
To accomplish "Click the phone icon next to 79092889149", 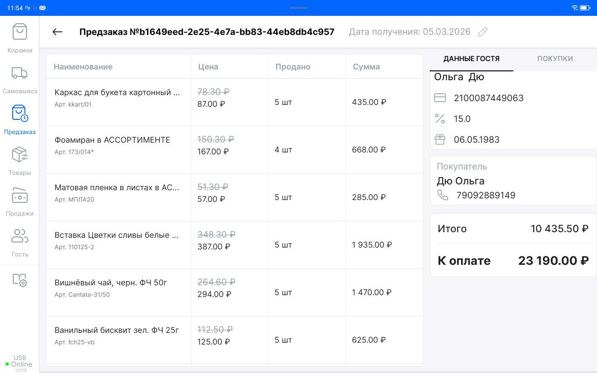I will coord(443,195).
